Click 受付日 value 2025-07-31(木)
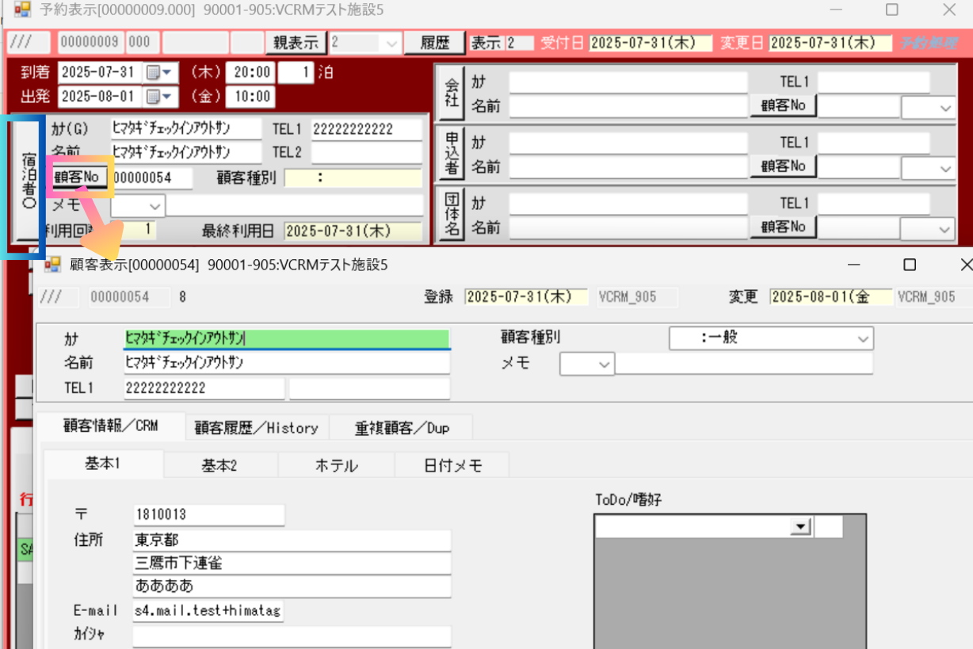 (651, 43)
